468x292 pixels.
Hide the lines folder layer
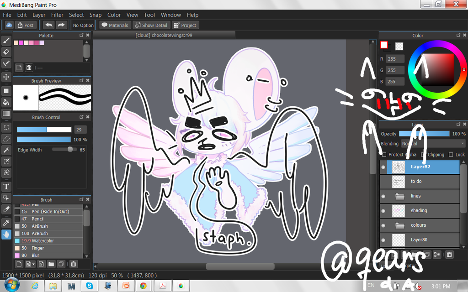coord(383,196)
